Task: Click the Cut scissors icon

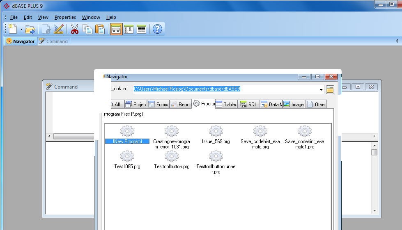Action: click(75, 30)
